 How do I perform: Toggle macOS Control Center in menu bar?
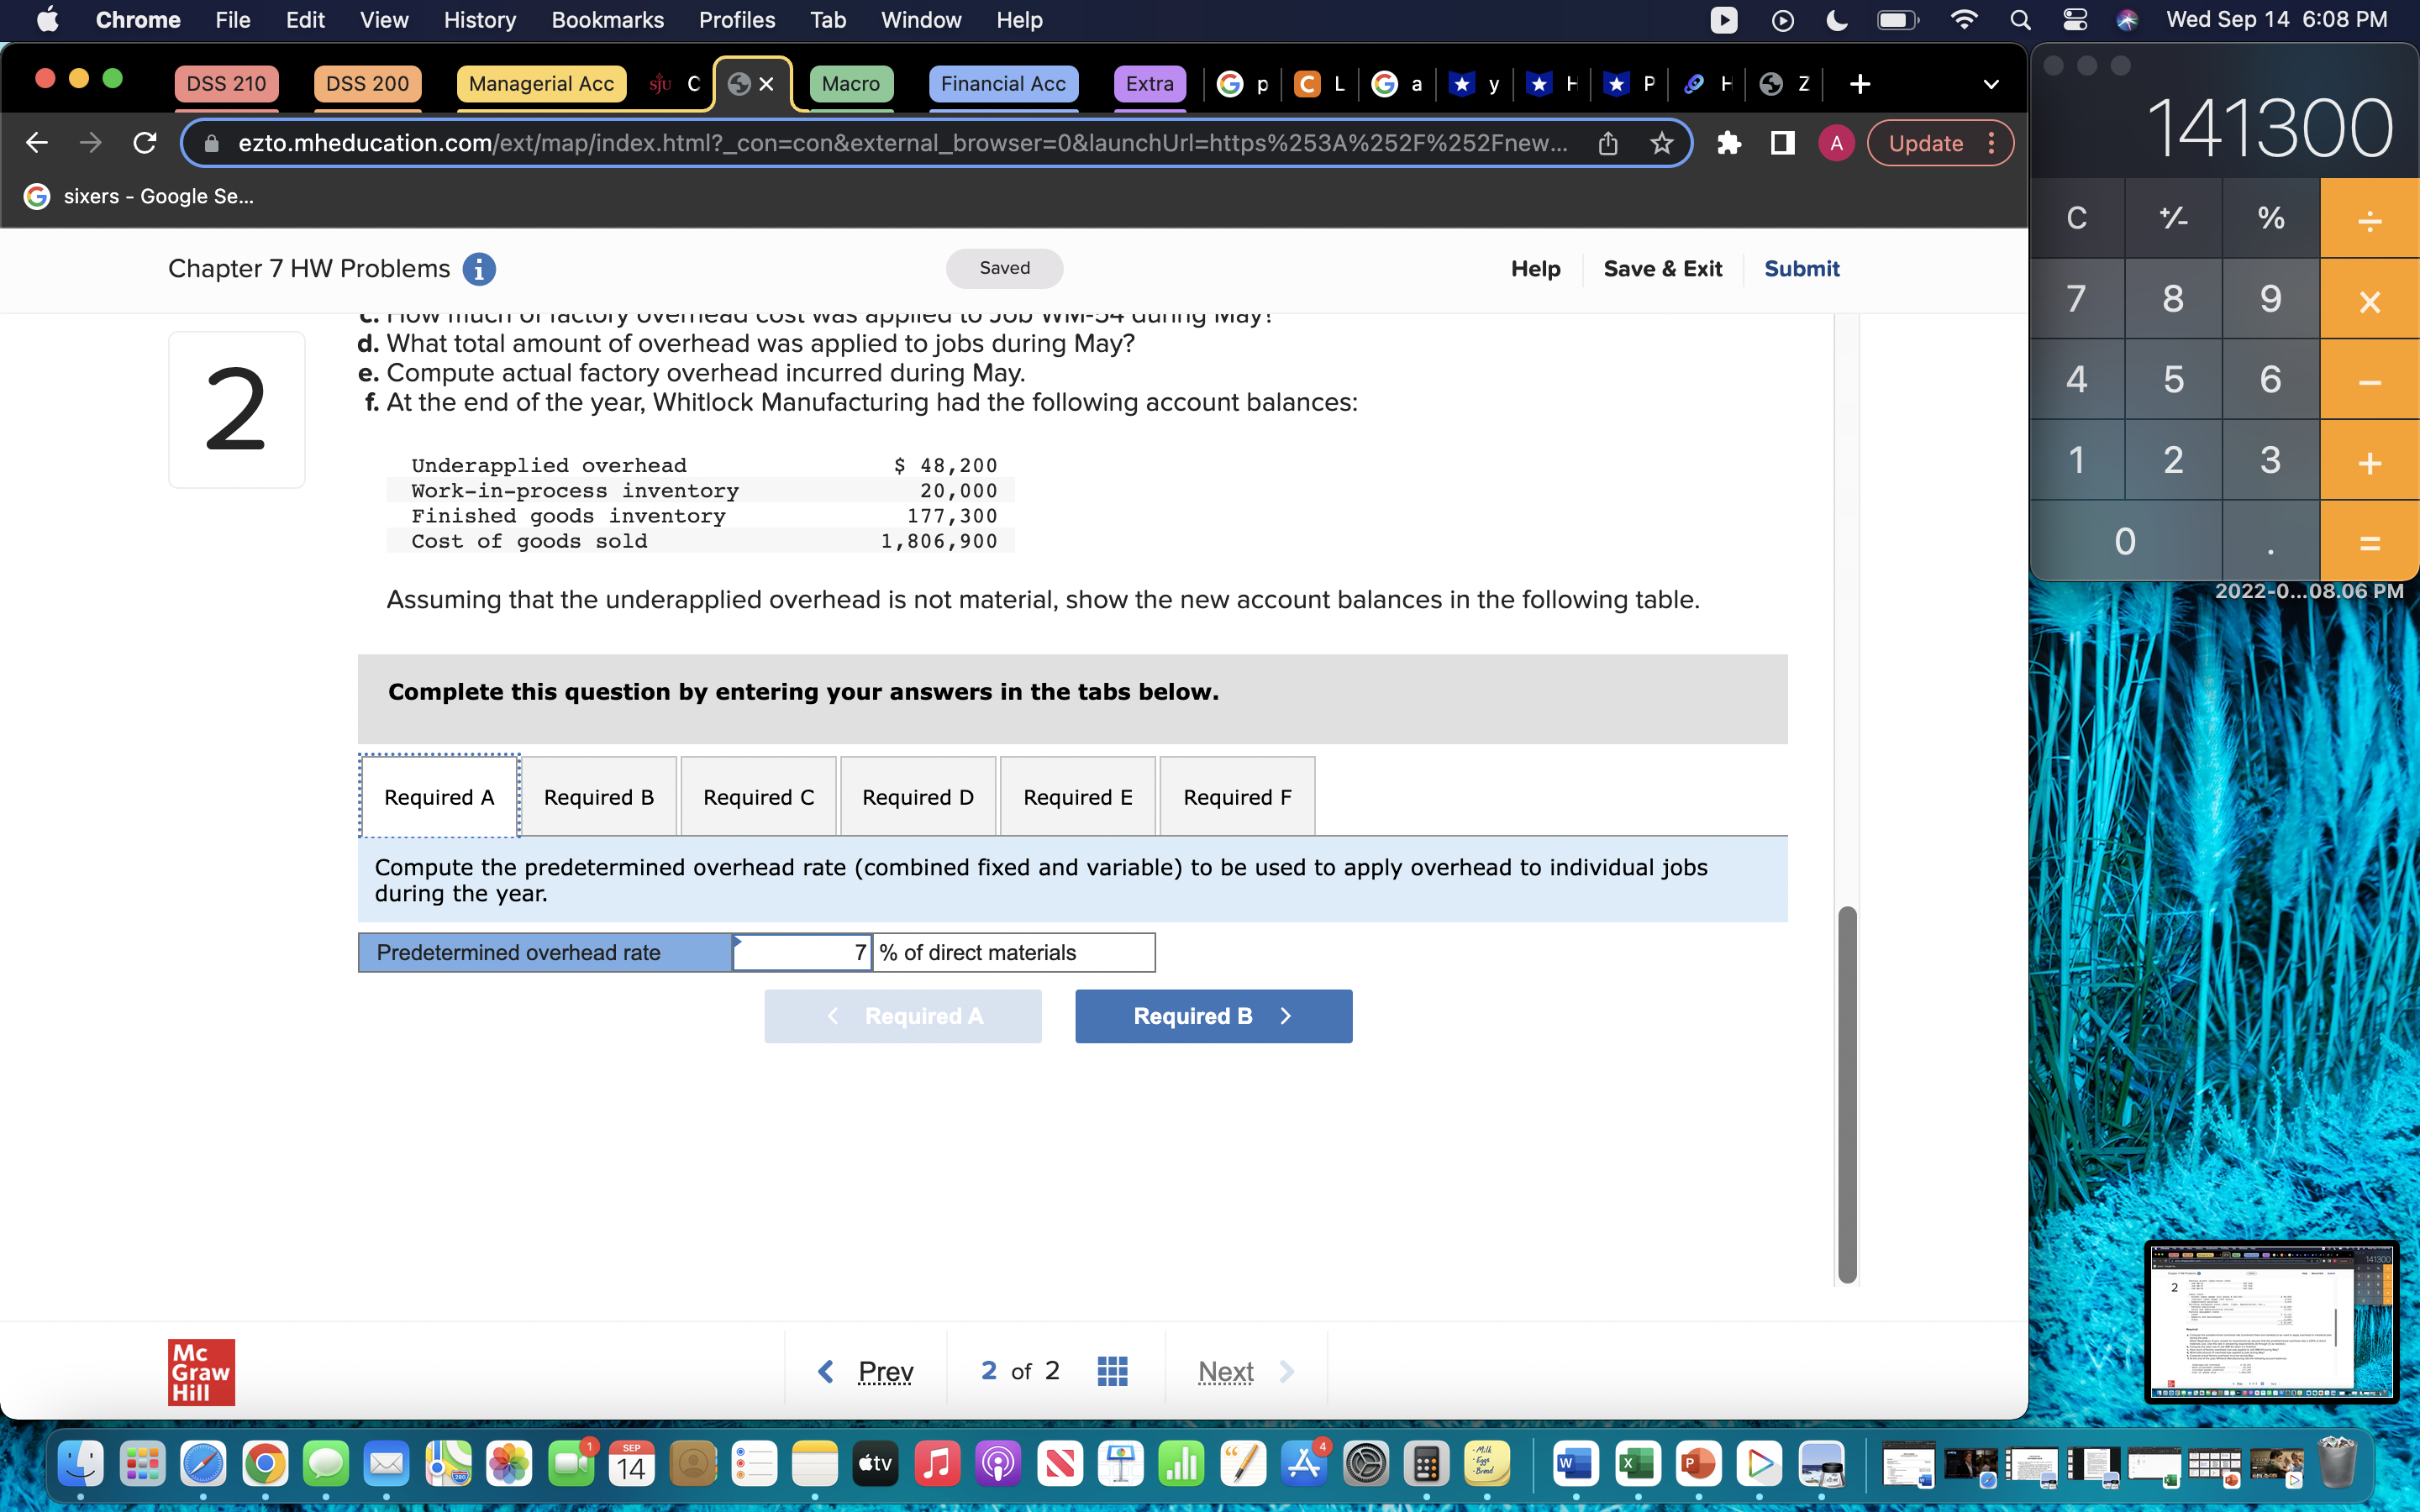(2074, 20)
